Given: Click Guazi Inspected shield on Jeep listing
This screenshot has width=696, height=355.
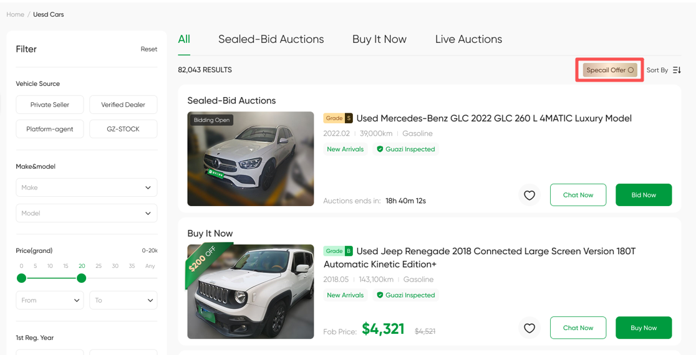Looking at the screenshot, I should pos(380,295).
